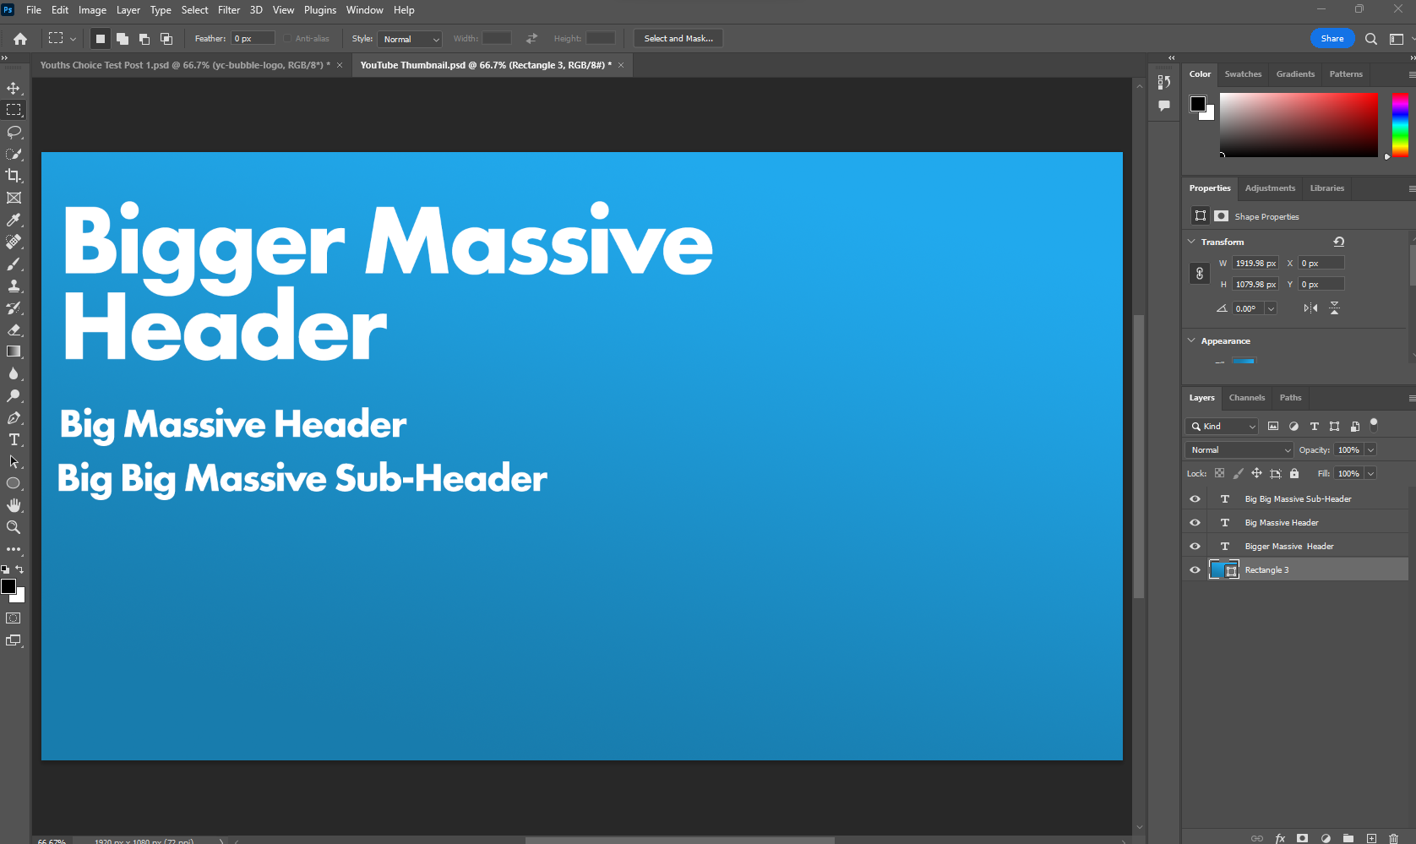Click the delete layer trash icon
This screenshot has width=1416, height=844.
pyautogui.click(x=1393, y=838)
